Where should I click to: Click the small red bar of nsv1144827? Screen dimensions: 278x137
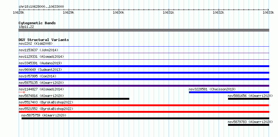[21, 92]
